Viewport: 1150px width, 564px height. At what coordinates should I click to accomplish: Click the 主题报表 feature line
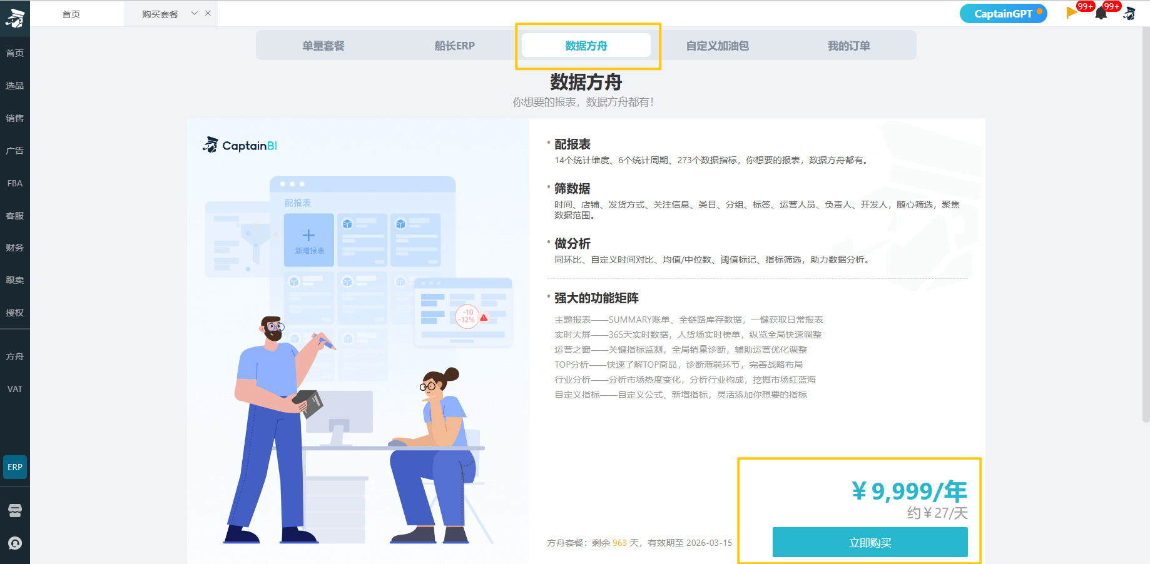coord(689,320)
